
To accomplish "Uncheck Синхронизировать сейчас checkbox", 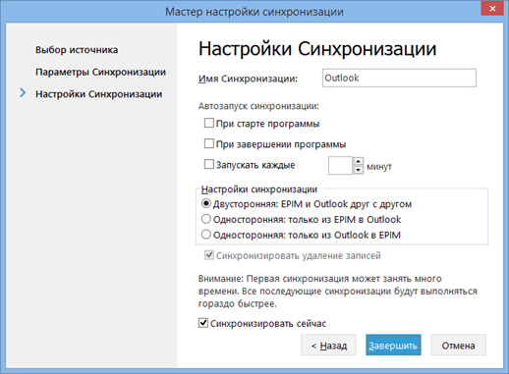I will pyautogui.click(x=203, y=323).
